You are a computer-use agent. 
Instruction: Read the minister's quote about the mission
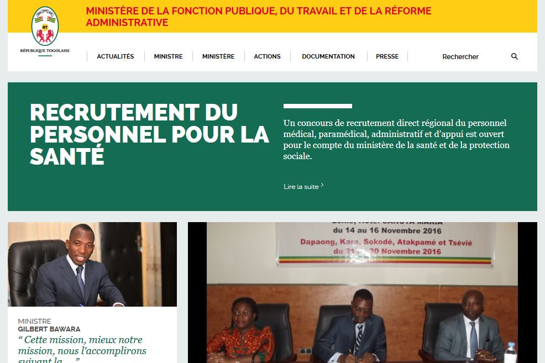pos(82,349)
